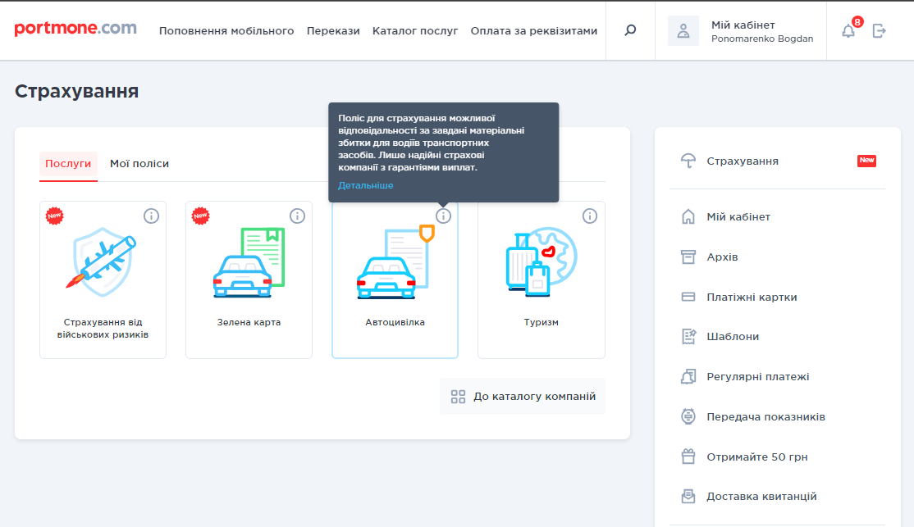Click info icon on Автоцивілка card
This screenshot has height=527, width=914.
point(444,216)
